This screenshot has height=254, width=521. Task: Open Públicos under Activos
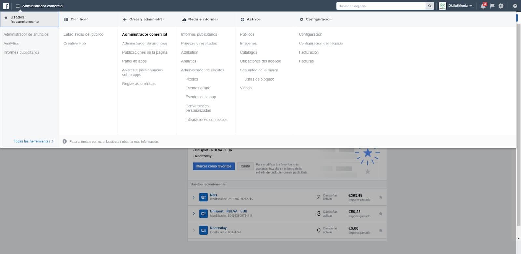[247, 34]
